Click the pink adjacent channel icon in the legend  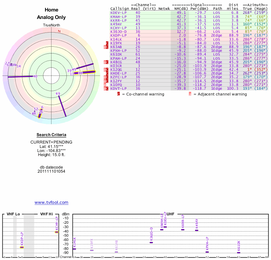point(190,94)
